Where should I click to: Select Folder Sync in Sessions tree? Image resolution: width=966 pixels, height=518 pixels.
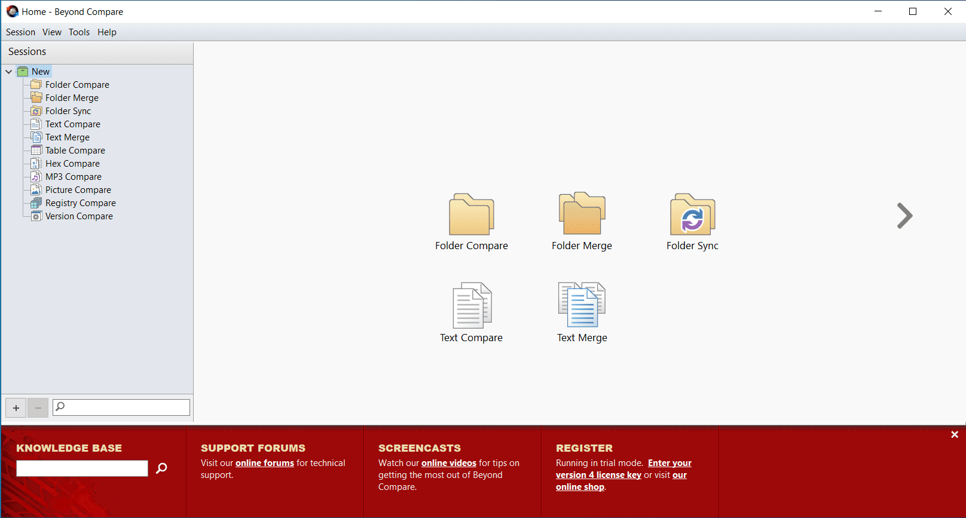pyautogui.click(x=68, y=111)
